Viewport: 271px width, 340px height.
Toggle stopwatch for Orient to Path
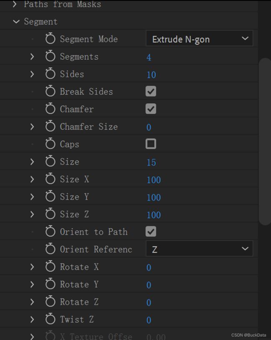(50, 231)
